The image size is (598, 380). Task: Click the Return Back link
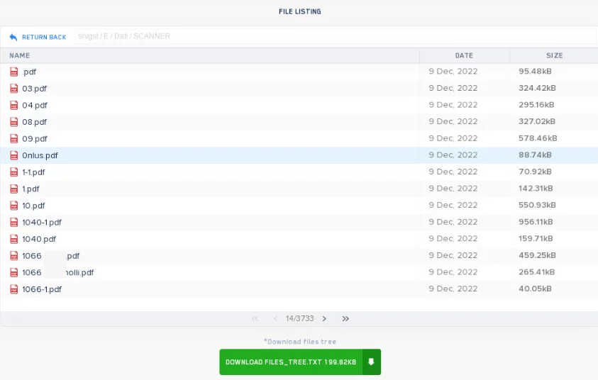pyautogui.click(x=43, y=37)
